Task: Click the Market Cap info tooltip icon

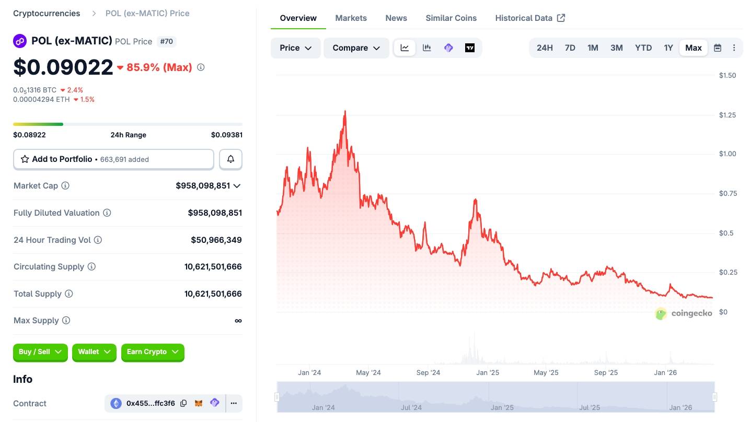Action: click(x=65, y=185)
